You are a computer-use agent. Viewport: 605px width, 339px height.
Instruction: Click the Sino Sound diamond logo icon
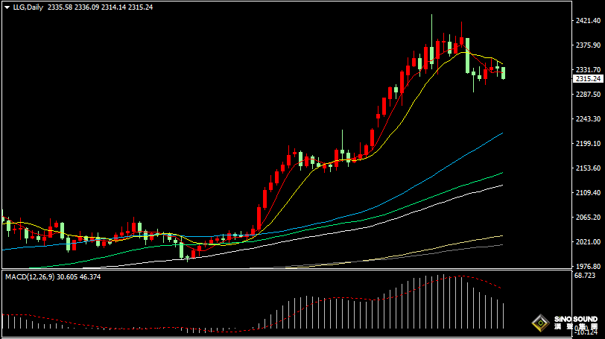540,323
